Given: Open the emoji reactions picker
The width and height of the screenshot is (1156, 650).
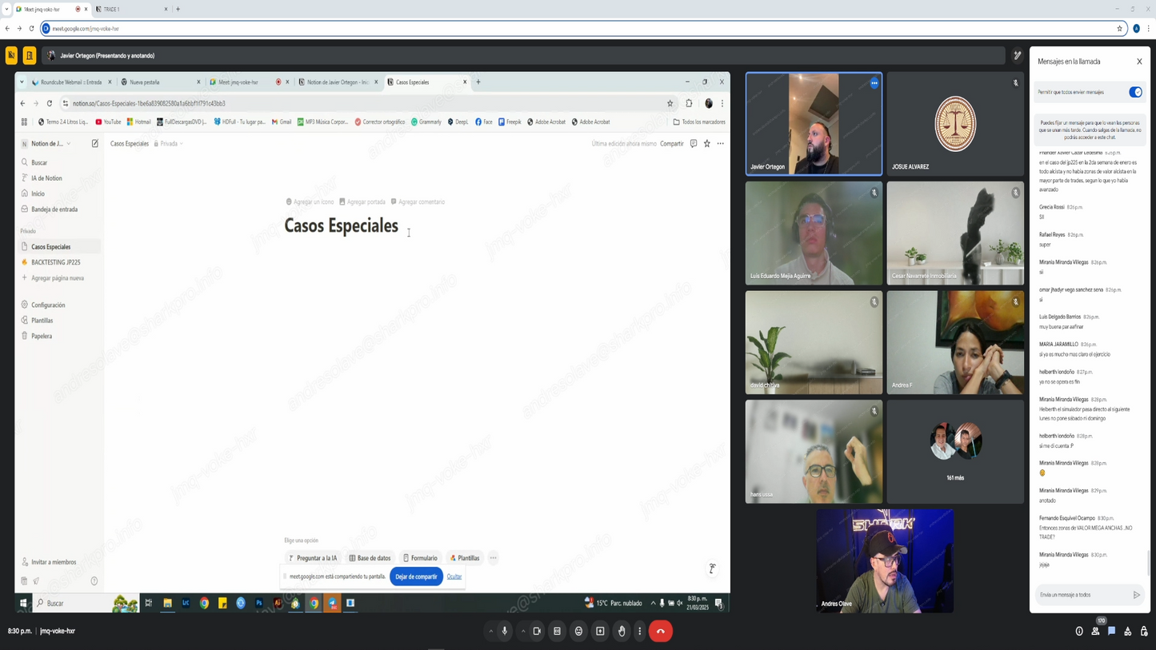Looking at the screenshot, I should pos(578,631).
